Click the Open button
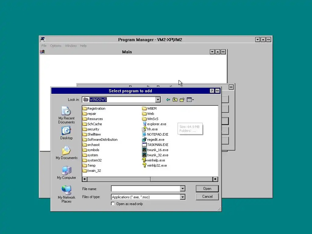This screenshot has width=312, height=234. [207, 189]
